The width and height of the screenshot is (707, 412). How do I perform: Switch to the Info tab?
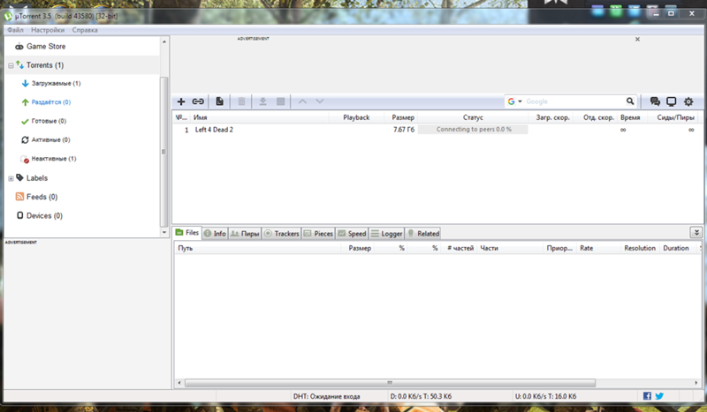tap(215, 233)
